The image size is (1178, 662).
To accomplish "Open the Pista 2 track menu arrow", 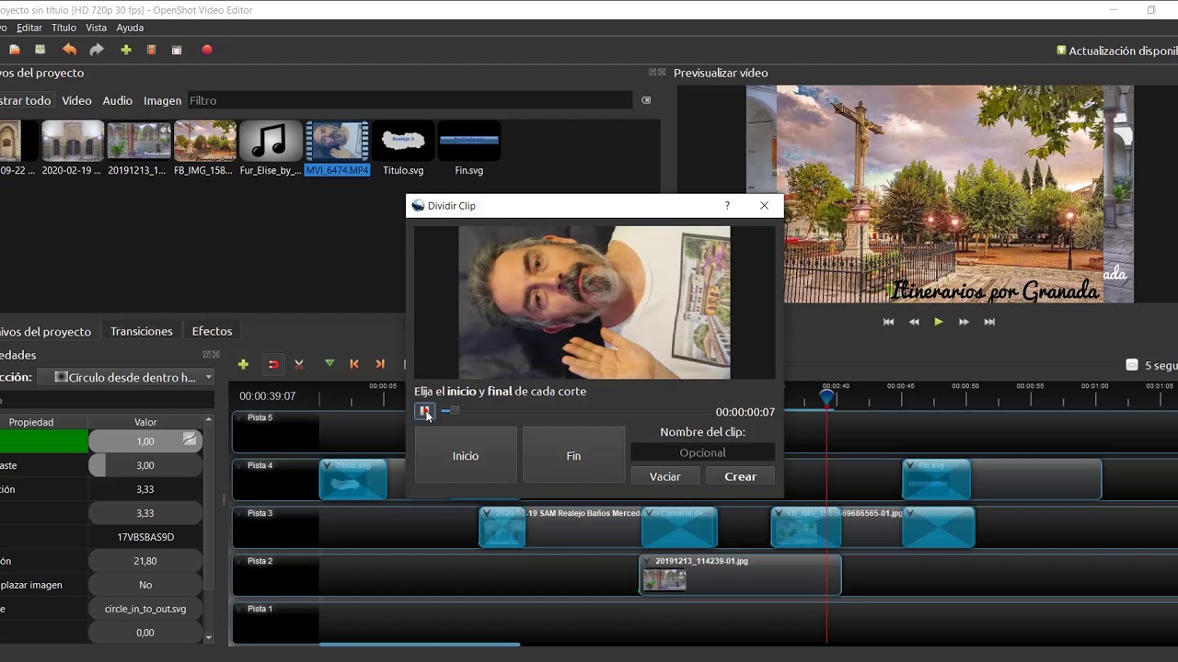I will [240, 561].
